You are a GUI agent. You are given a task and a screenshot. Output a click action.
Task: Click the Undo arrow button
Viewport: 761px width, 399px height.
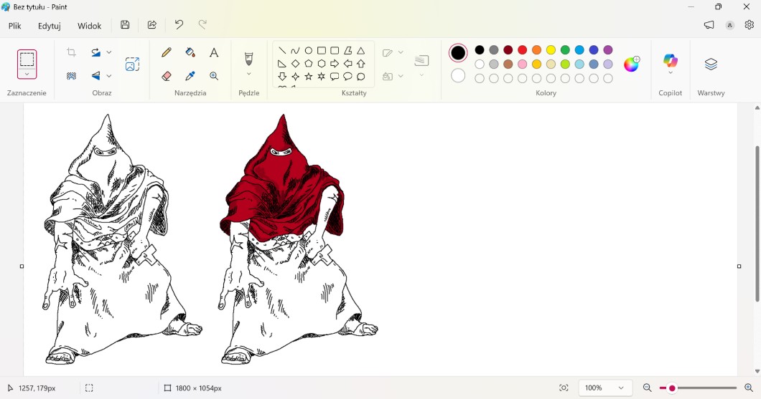[x=179, y=25]
